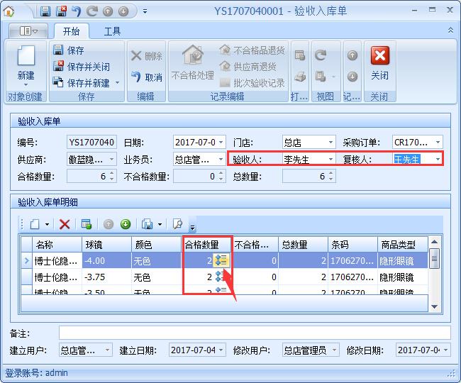Open the 复核人 dropdown showing 王先生

438,160
